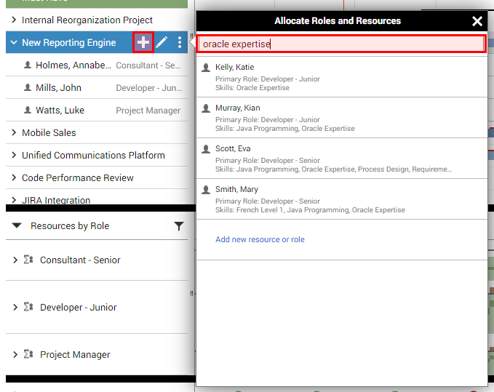Viewport: 494px width, 392px height.
Task: Expand the Internal Reorganization Project row
Action: click(x=14, y=20)
